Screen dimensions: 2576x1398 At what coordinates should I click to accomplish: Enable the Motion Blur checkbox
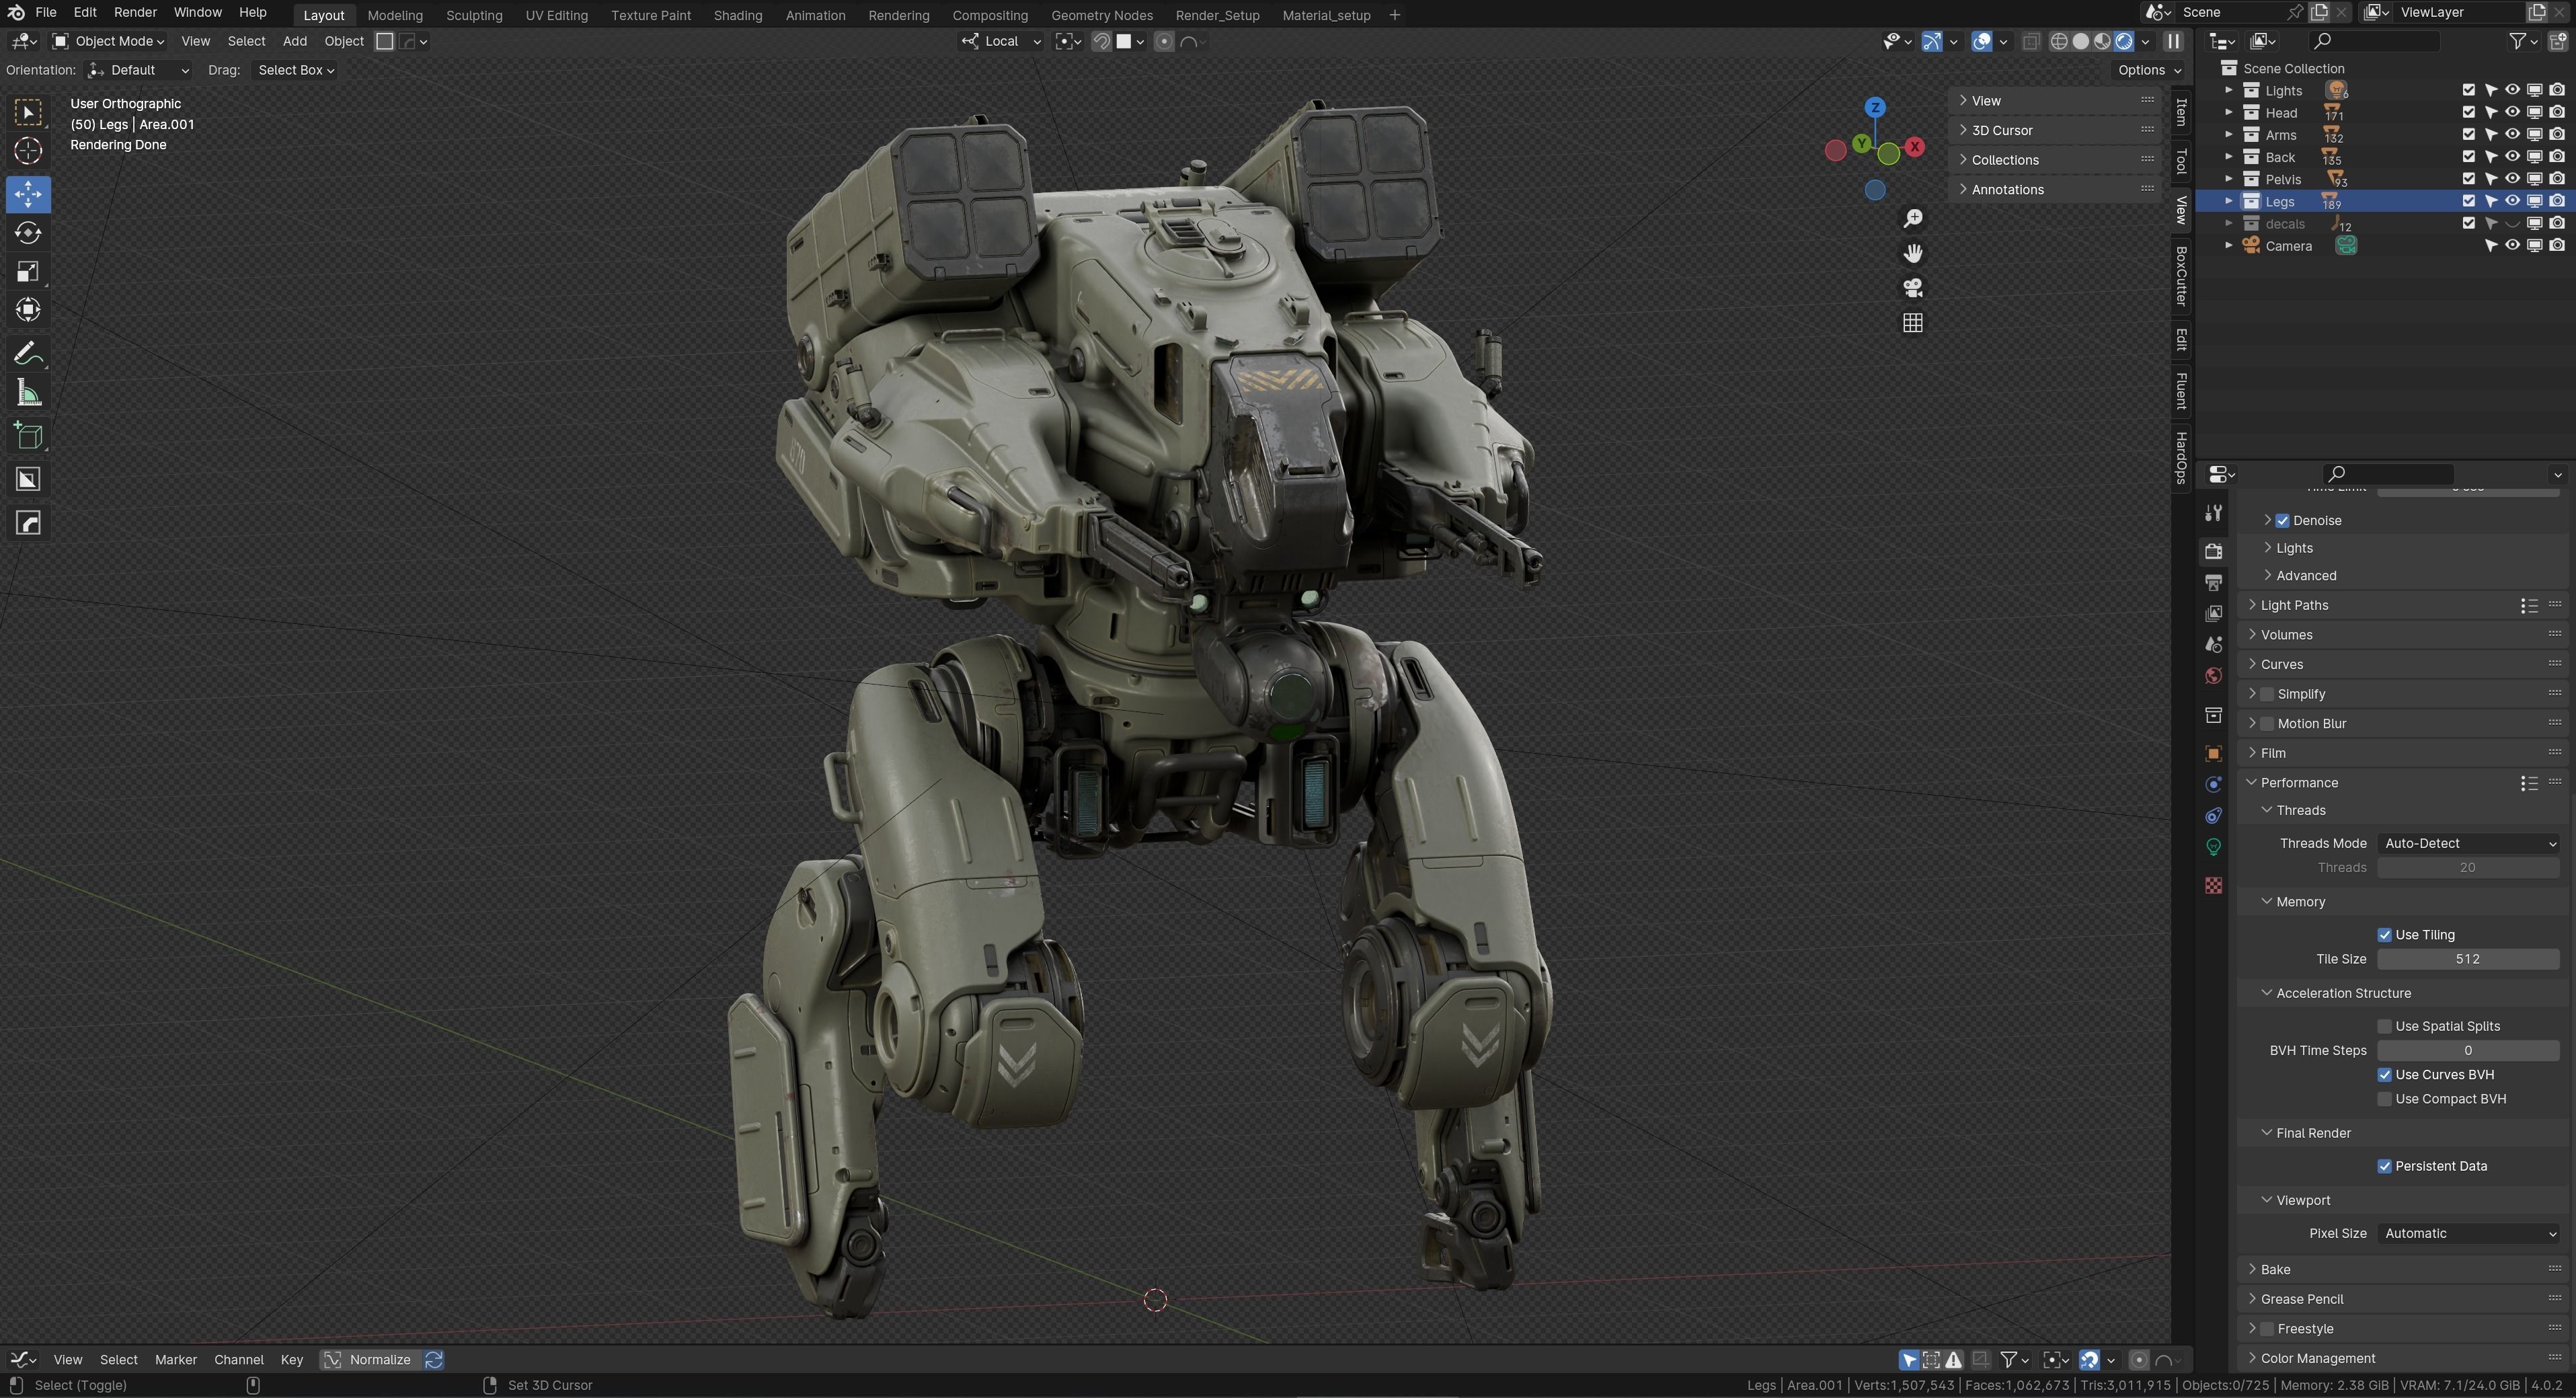click(2267, 724)
